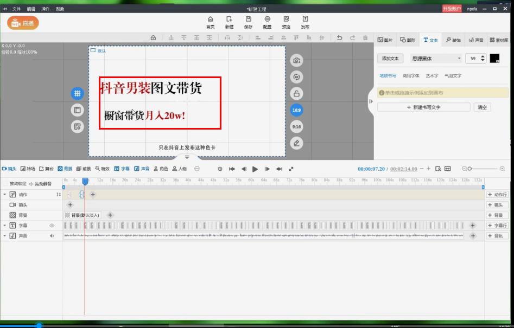The image size is (514, 328).
Task: Open 发布 (Publish) from top toolbar
Action: pos(305,22)
